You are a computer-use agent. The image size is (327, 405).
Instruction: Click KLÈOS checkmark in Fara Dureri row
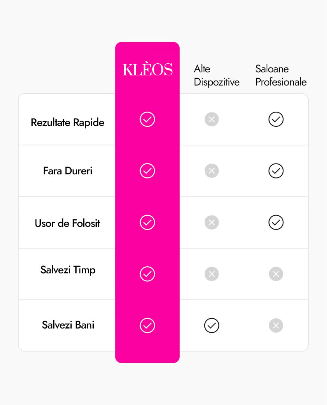click(147, 171)
